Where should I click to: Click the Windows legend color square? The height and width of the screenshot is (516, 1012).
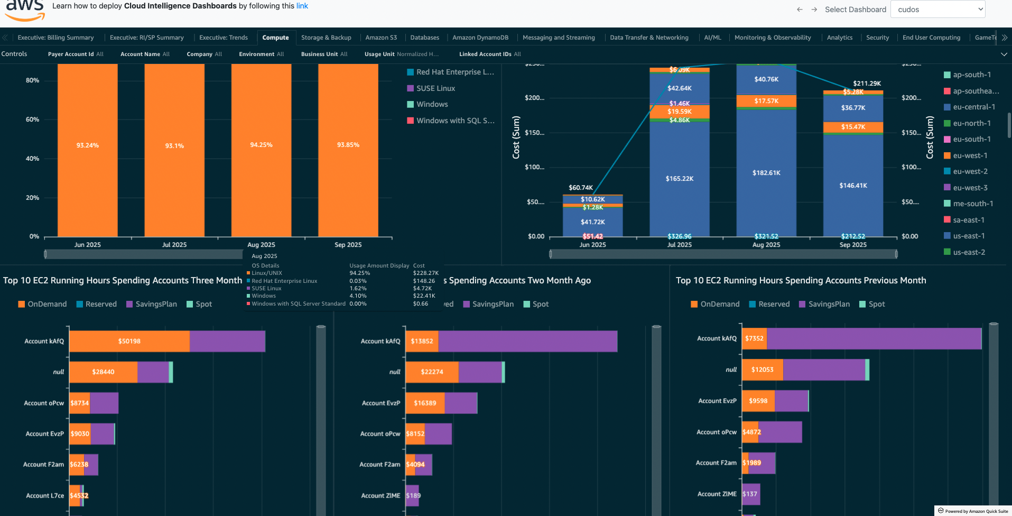coord(410,105)
